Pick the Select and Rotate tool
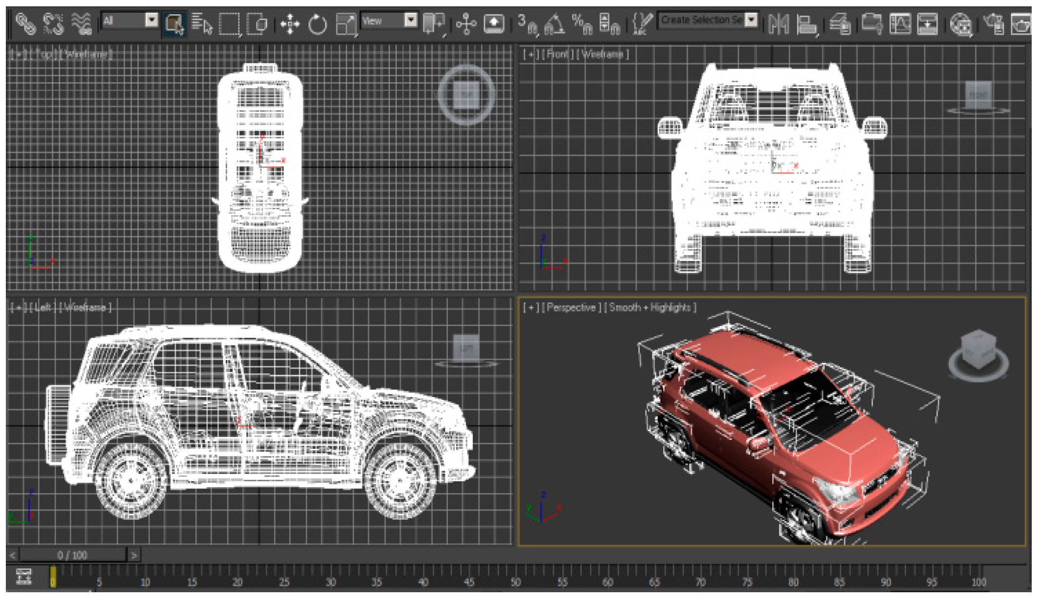Screen dimensions: 1039x601 pyautogui.click(x=317, y=24)
